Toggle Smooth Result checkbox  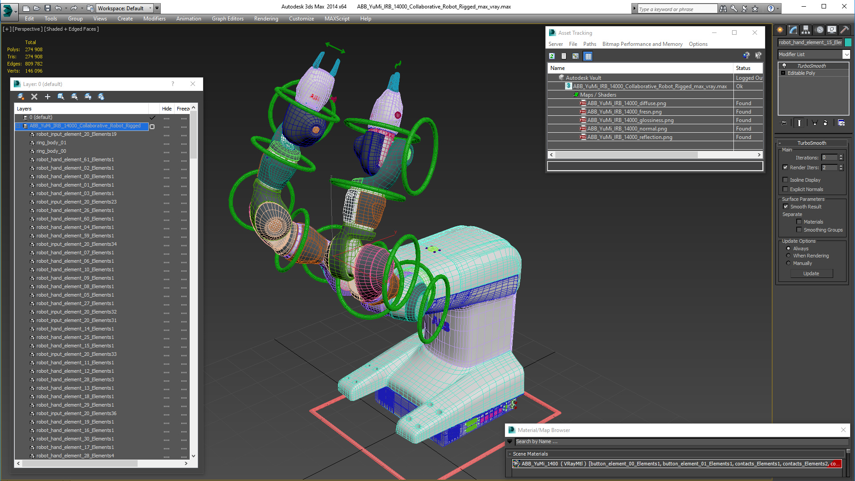786,207
